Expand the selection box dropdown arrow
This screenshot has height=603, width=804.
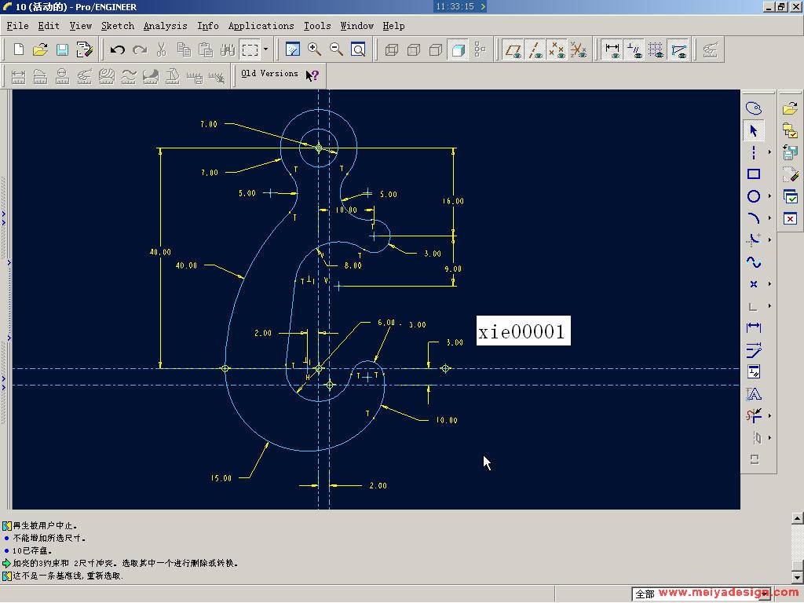(x=265, y=49)
